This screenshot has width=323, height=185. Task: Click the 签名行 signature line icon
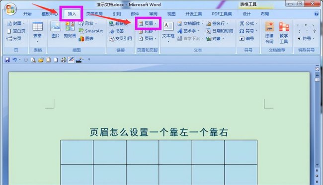pos(209,24)
